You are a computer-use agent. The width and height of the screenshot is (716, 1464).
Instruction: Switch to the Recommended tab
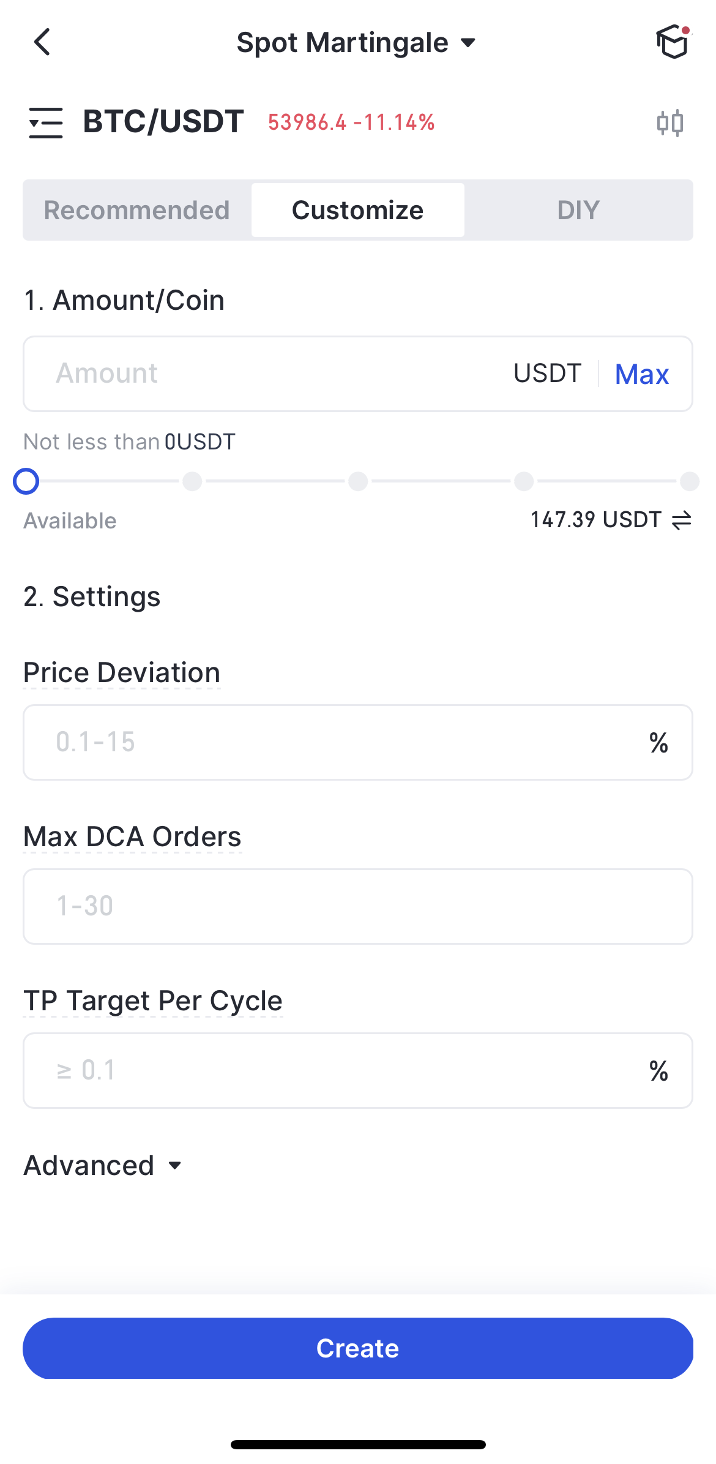point(137,210)
